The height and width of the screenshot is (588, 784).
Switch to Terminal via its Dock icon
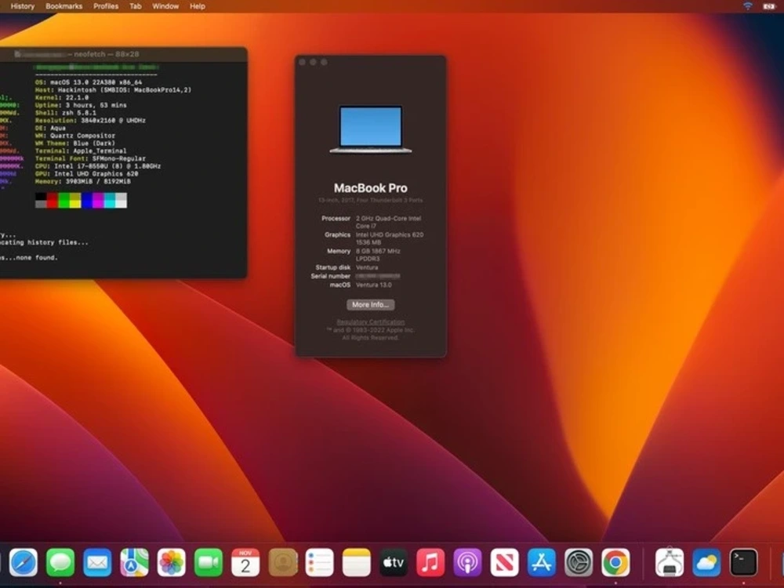click(743, 562)
